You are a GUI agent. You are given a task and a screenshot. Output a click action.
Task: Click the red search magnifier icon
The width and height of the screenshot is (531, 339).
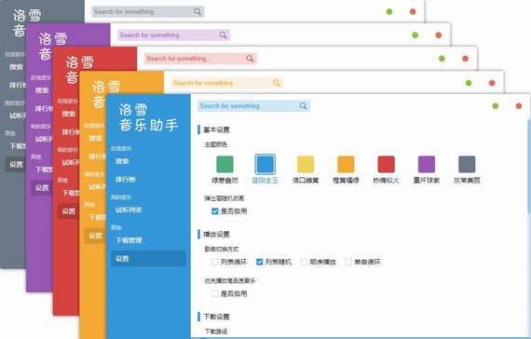250,59
